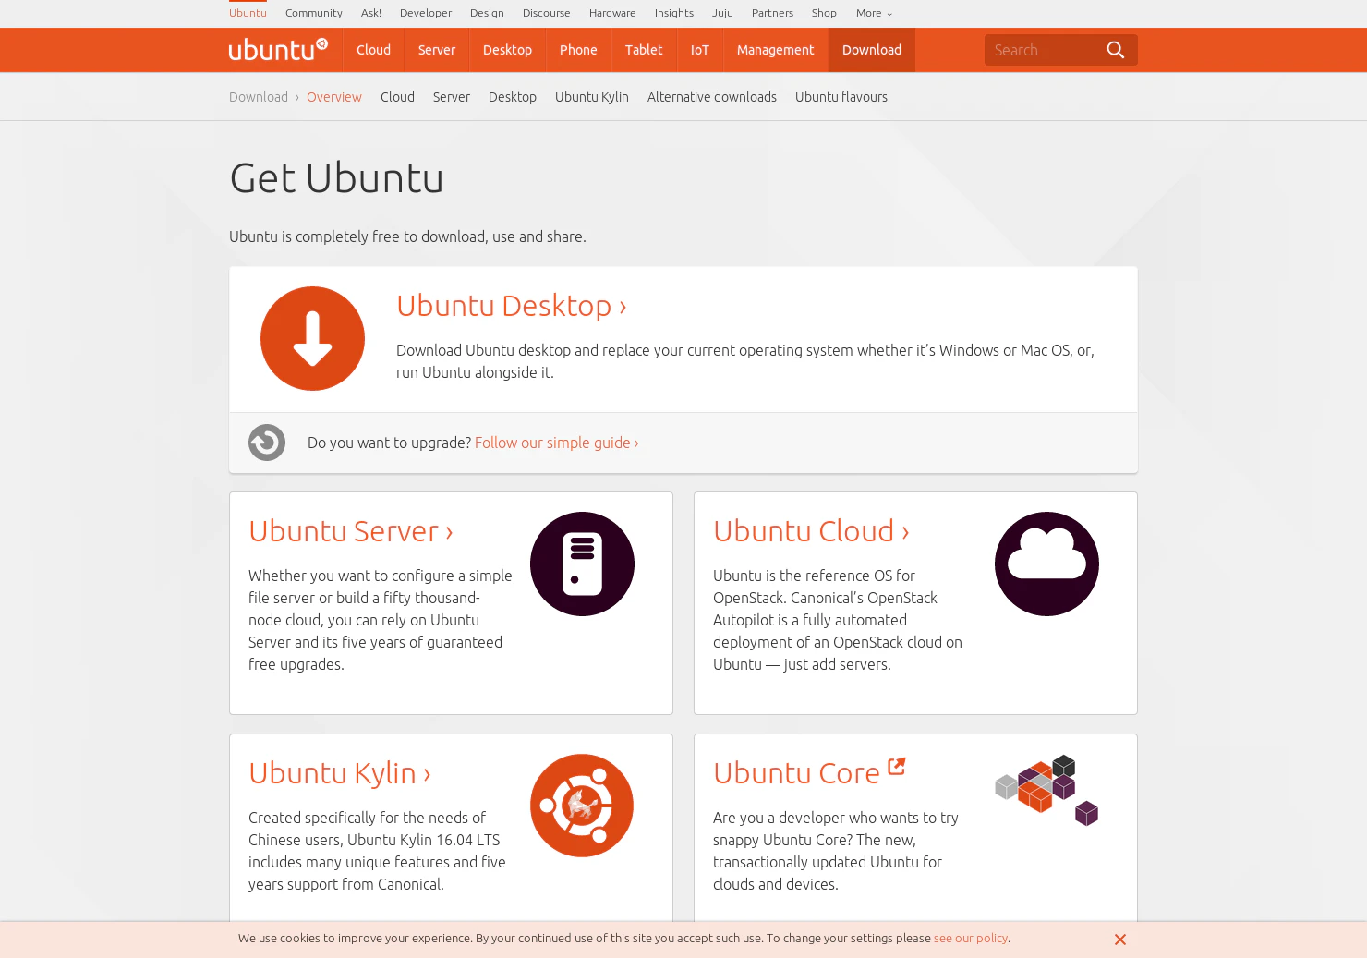Select Server in the sub-navigation

(x=452, y=97)
